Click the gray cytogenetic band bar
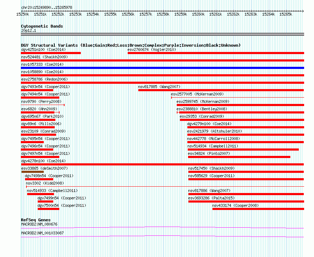Screen dimensions: 314x257 click(162, 34)
